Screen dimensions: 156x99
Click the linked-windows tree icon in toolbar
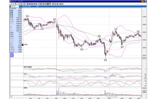click(x=27, y=4)
